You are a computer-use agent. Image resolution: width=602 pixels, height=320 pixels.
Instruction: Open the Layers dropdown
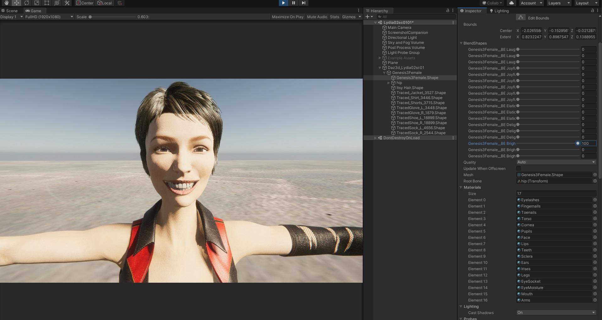(559, 3)
